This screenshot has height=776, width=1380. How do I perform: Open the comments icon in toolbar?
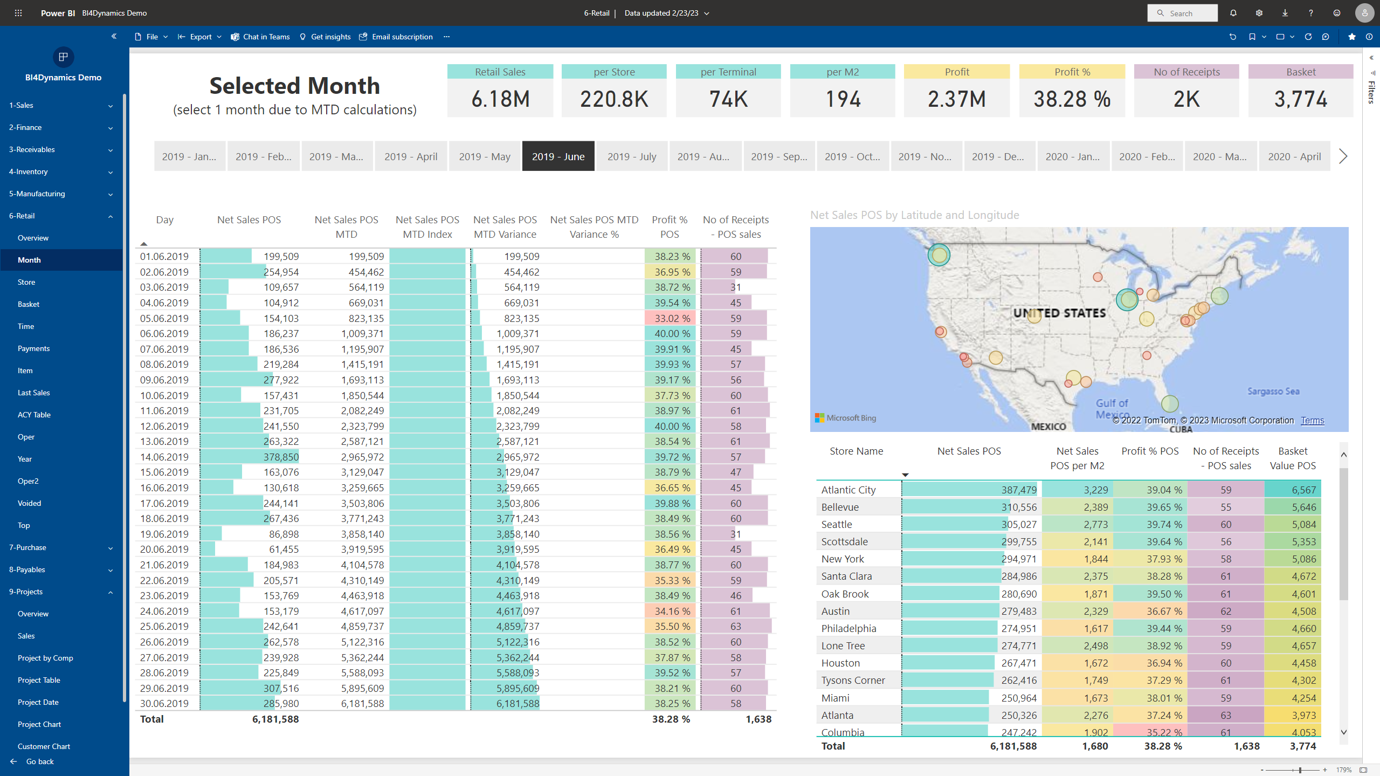(1326, 37)
